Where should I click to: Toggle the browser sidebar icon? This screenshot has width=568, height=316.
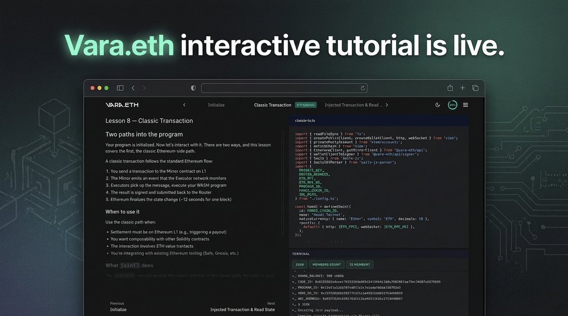(120, 88)
